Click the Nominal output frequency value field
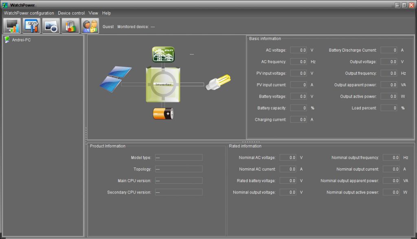This screenshot has height=239, width=417. pos(391,157)
